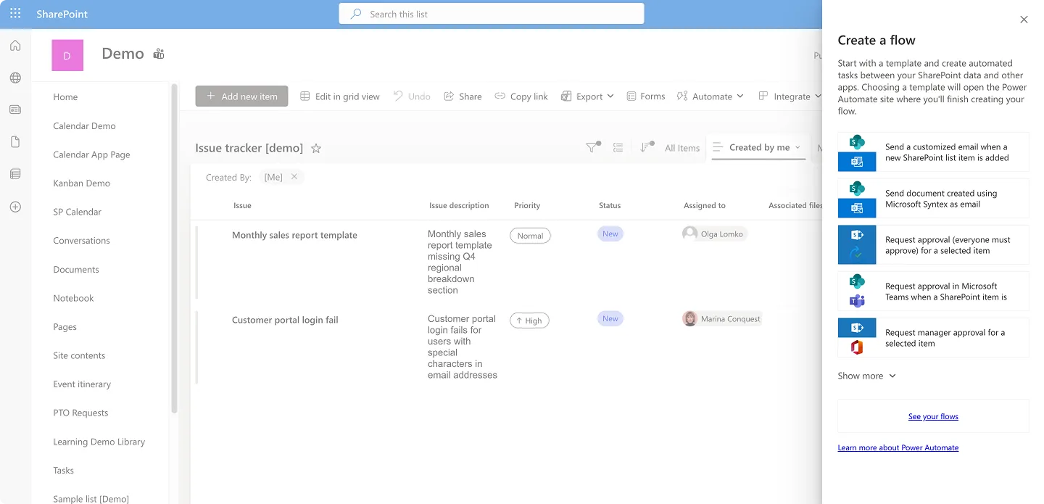Open the SharePoint app launcher waffle
The height and width of the screenshot is (504, 1044).
point(15,14)
